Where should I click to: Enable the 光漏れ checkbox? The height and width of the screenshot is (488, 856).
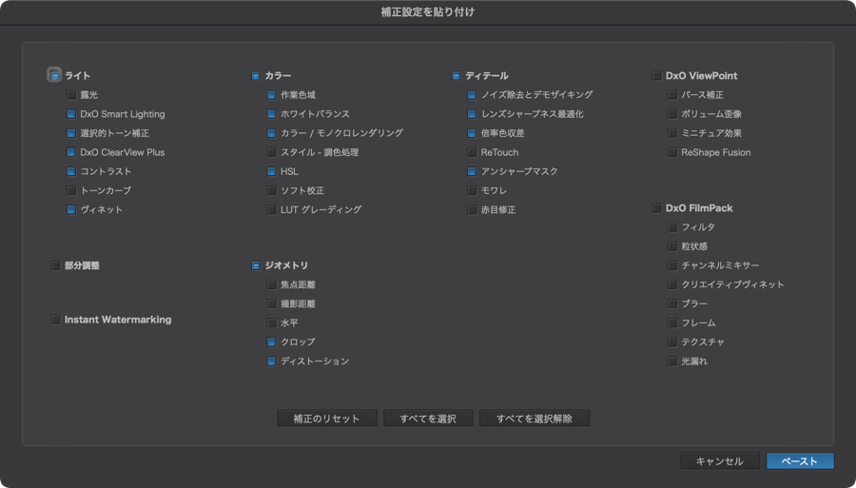coord(672,361)
